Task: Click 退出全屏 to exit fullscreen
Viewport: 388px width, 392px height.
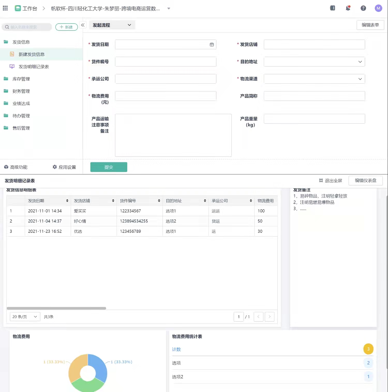Action: [x=330, y=181]
